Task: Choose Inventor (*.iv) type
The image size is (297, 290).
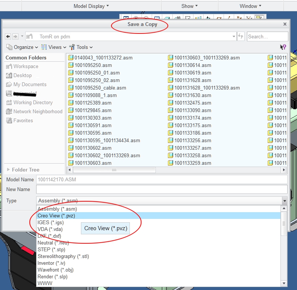Action: click(x=158, y=263)
